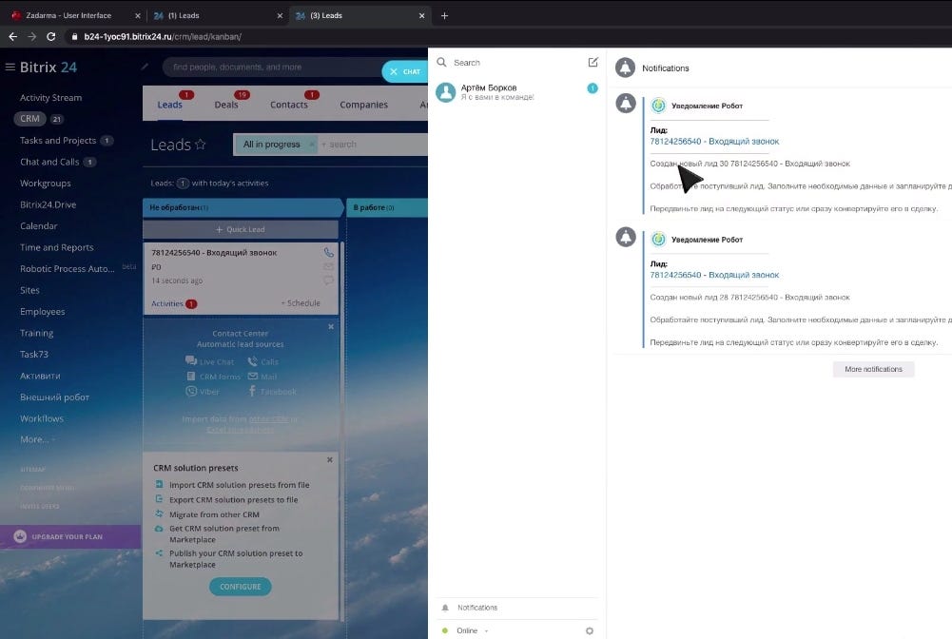Select the Deals CRM tab
The height and width of the screenshot is (639, 952).
pos(225,105)
